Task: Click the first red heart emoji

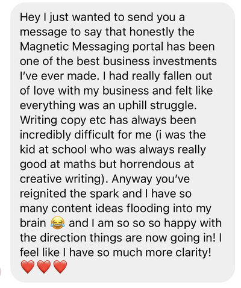Action: click(28, 267)
